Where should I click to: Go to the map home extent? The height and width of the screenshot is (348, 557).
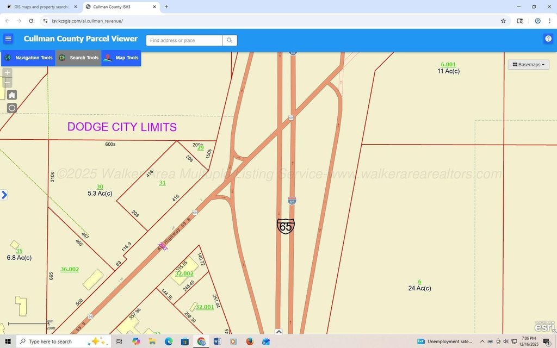coord(12,95)
